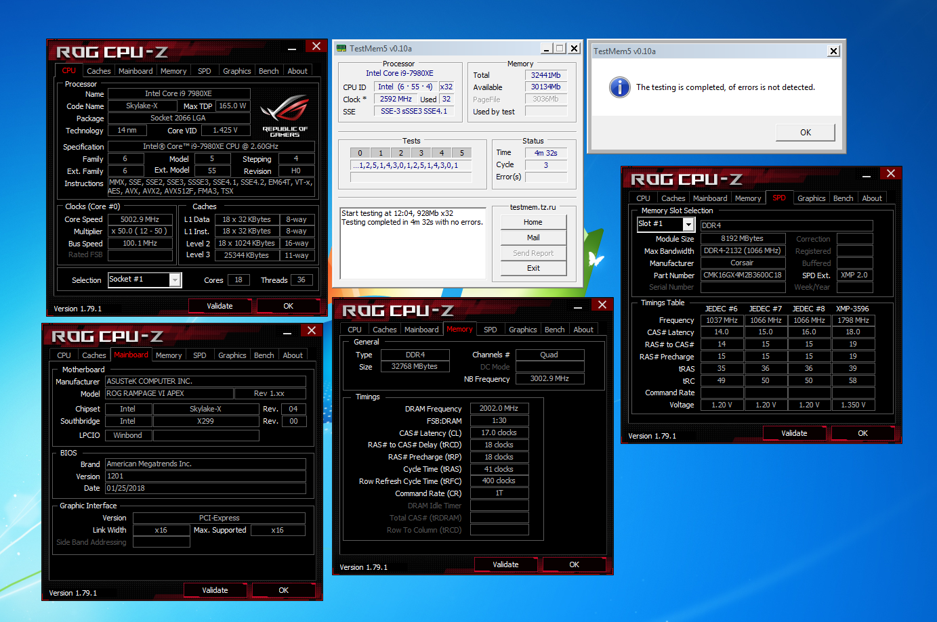The height and width of the screenshot is (622, 937).
Task: Open Memory tab in SPD window
Action: point(748,198)
